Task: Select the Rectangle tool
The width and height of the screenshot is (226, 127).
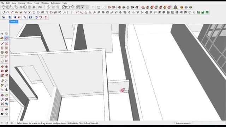Action: 2,48
